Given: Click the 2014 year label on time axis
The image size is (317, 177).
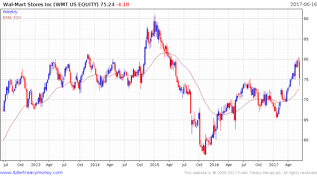Looking at the screenshot, I should click(x=95, y=165).
